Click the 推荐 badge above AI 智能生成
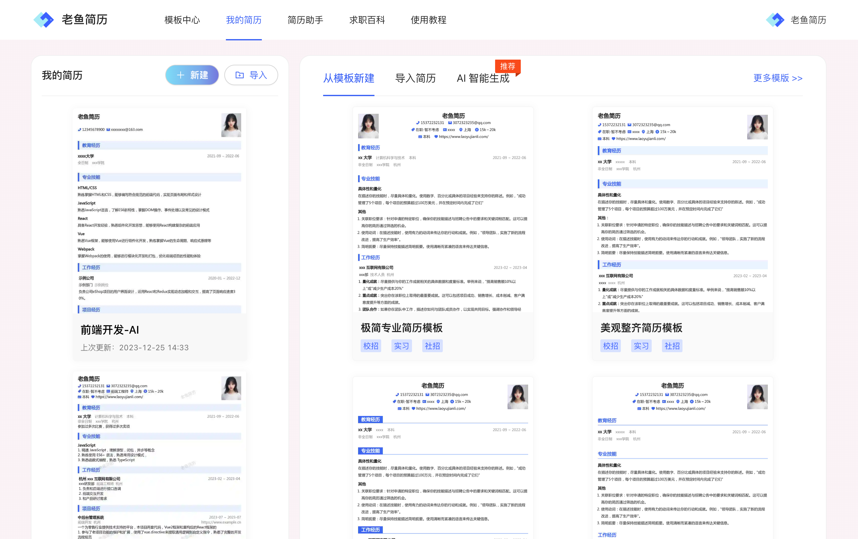858x539 pixels. click(507, 66)
